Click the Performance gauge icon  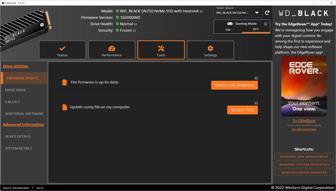click(x=112, y=48)
